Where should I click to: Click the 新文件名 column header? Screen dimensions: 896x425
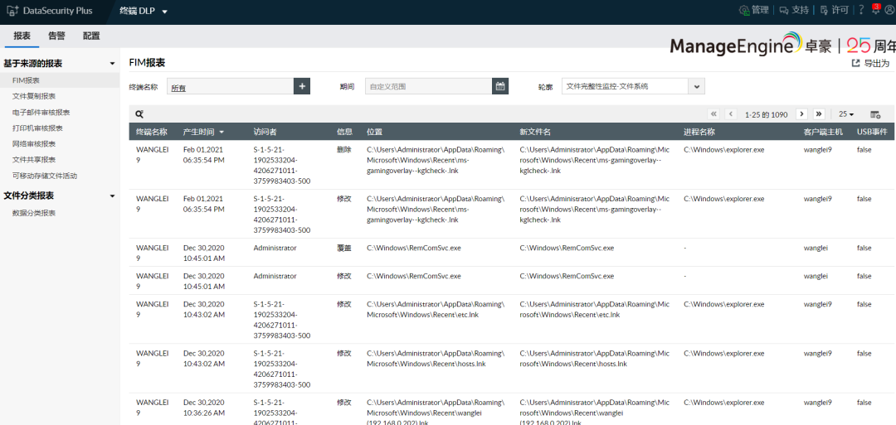[535, 131]
